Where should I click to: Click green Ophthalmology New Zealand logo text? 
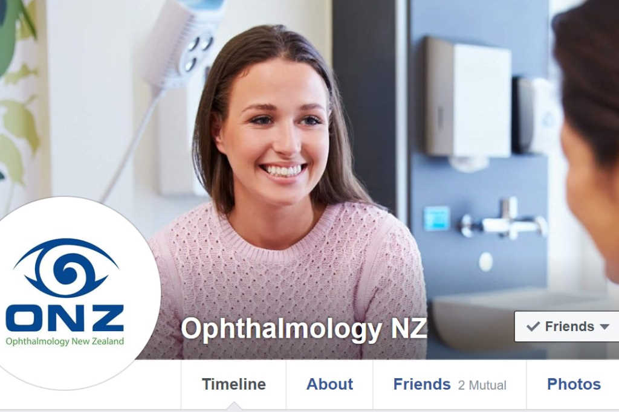65,341
